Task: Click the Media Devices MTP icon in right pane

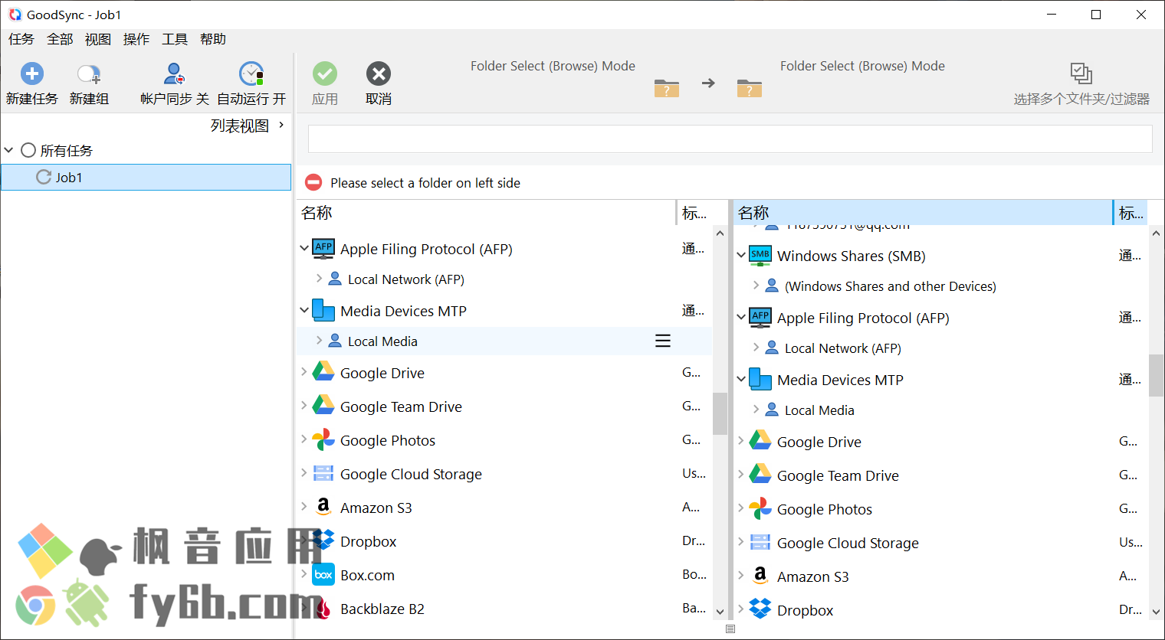Action: click(760, 380)
